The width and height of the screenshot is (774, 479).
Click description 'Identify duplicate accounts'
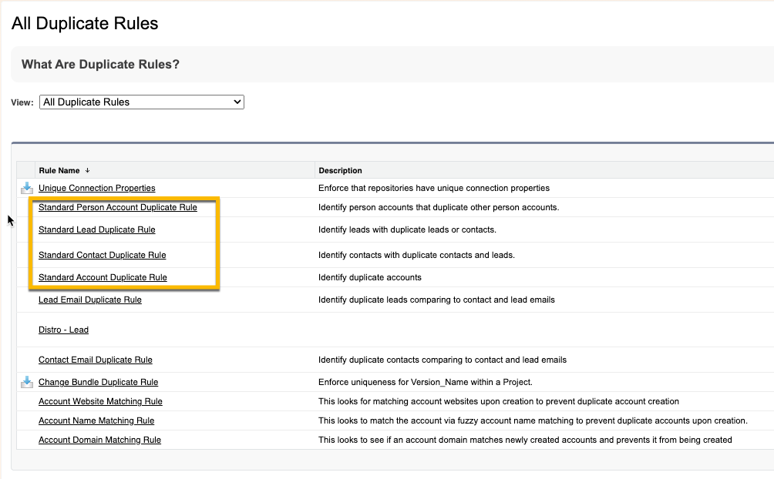pos(370,277)
